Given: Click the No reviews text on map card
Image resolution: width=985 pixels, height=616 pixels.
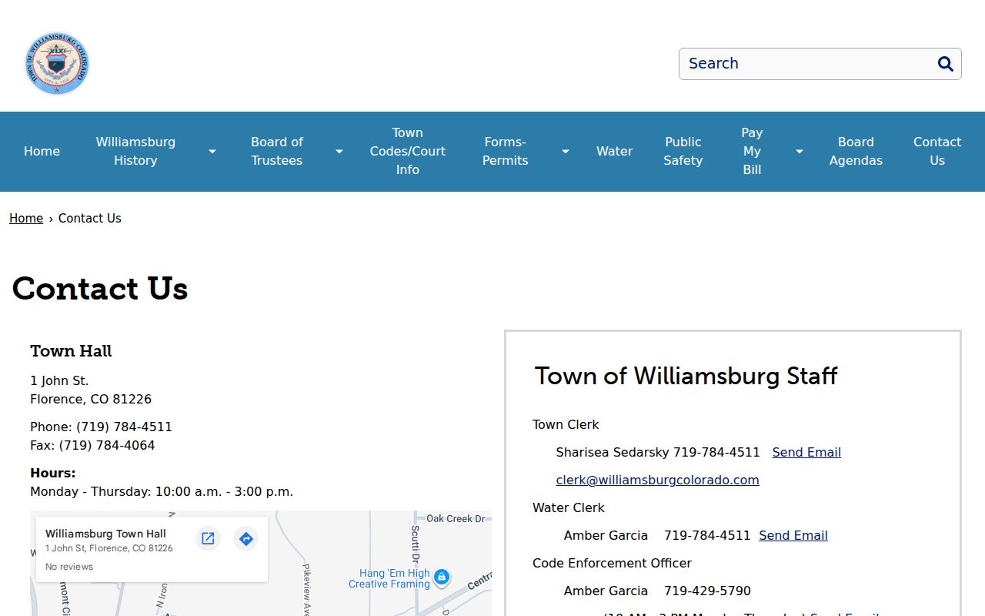Looking at the screenshot, I should pyautogui.click(x=69, y=567).
